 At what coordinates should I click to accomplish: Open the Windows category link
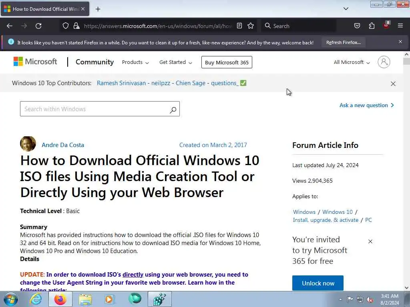click(x=304, y=212)
